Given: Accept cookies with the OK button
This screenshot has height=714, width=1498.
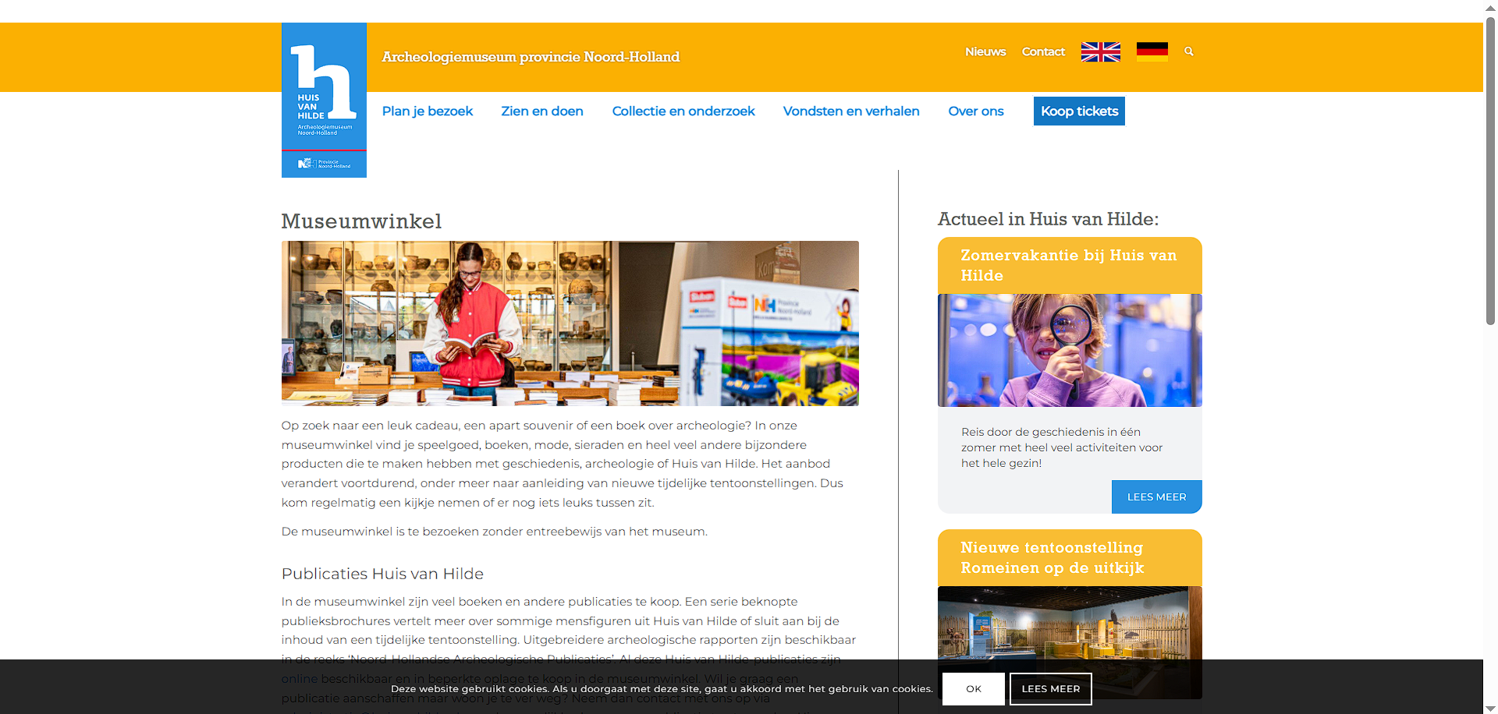Looking at the screenshot, I should [x=973, y=689].
